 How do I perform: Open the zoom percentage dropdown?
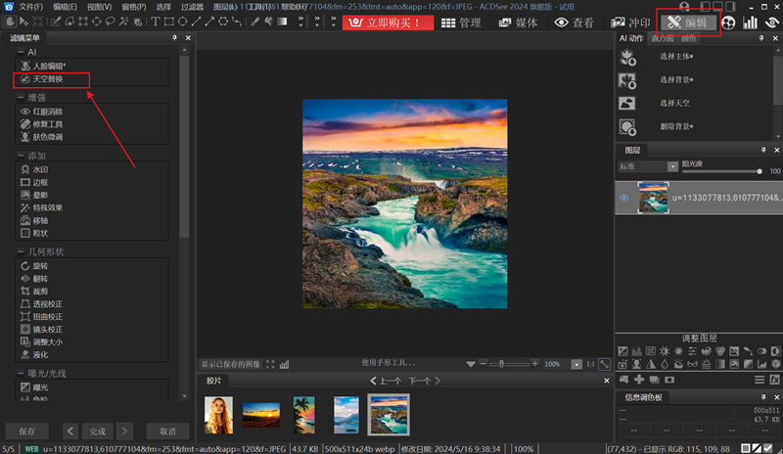coord(576,364)
